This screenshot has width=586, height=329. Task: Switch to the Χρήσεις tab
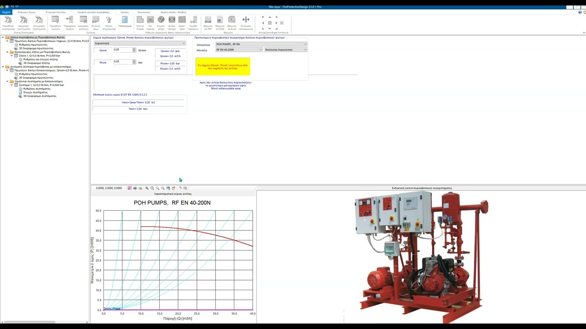coord(125,12)
